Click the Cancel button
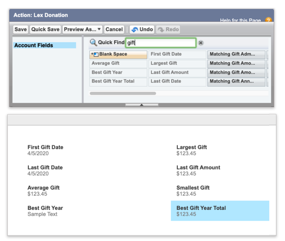Viewport: 285px width, 241px height. point(114,29)
